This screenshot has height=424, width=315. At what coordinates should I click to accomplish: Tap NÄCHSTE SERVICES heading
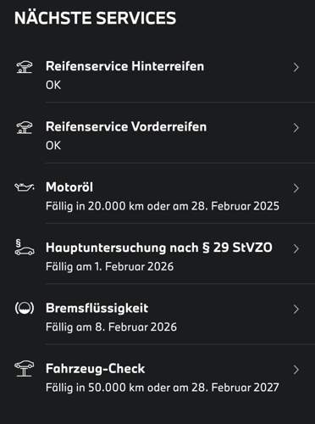(95, 18)
